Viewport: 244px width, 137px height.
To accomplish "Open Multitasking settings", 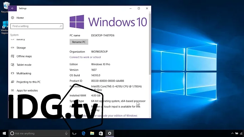I will click(24, 73).
